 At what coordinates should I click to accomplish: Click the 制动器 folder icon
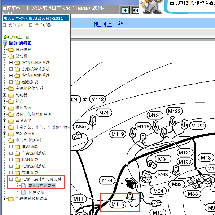(11, 95)
